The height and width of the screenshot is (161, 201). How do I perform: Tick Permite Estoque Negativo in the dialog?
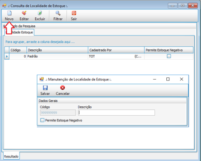(42, 120)
